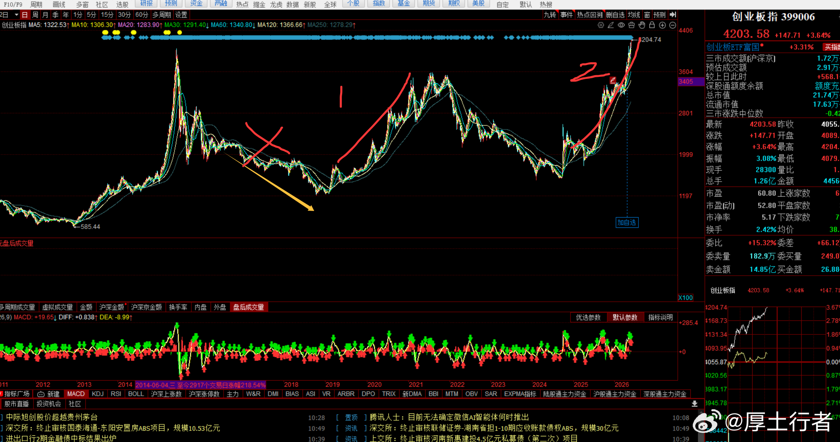Click 新建 to create indicator
This screenshot has width=840, height=442.
(x=49, y=394)
